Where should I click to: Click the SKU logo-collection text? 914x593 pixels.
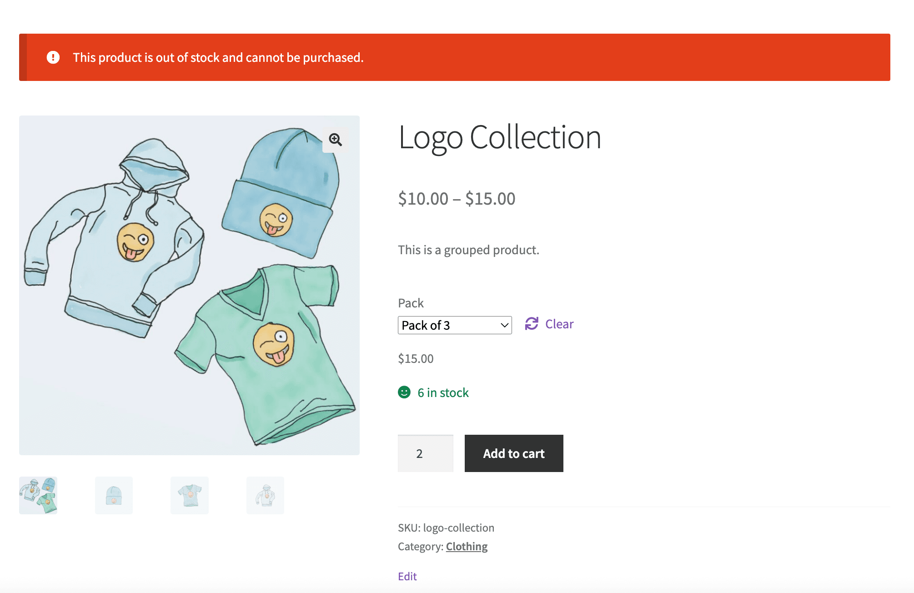[x=446, y=528]
